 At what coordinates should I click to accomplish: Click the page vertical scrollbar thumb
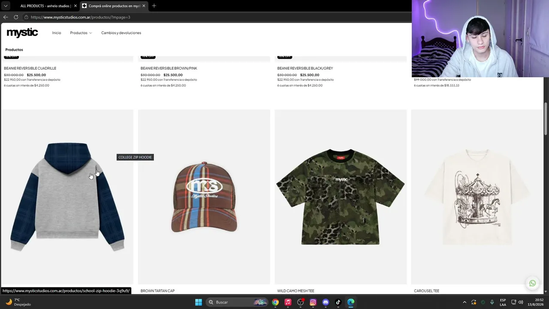546,119
